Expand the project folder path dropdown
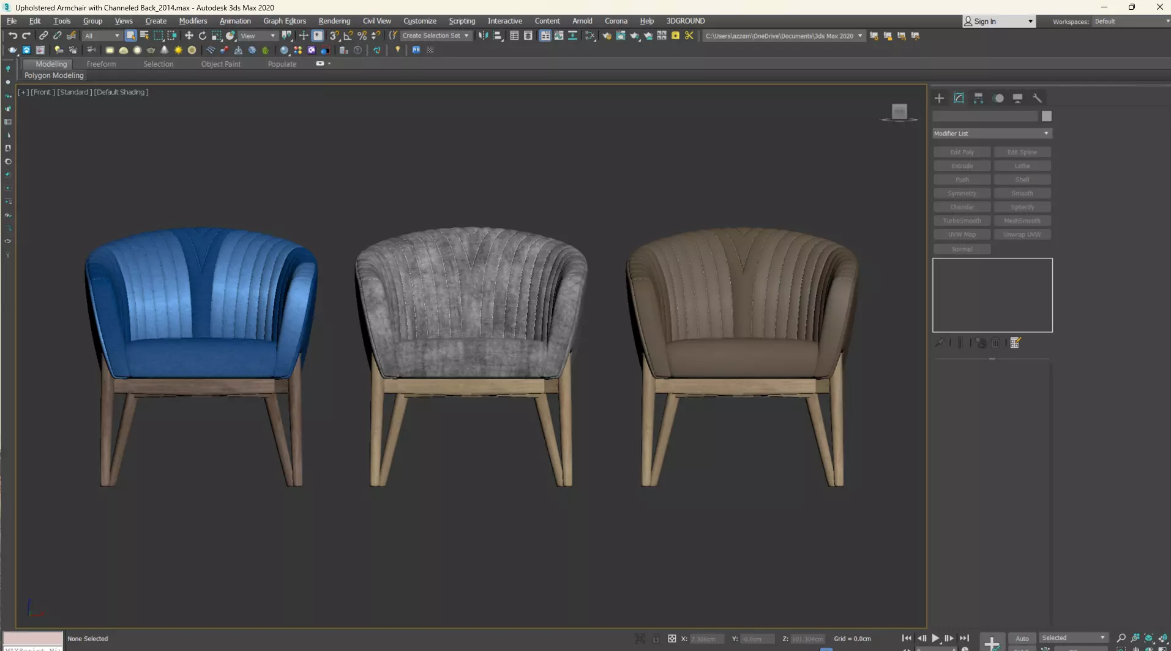 [860, 36]
